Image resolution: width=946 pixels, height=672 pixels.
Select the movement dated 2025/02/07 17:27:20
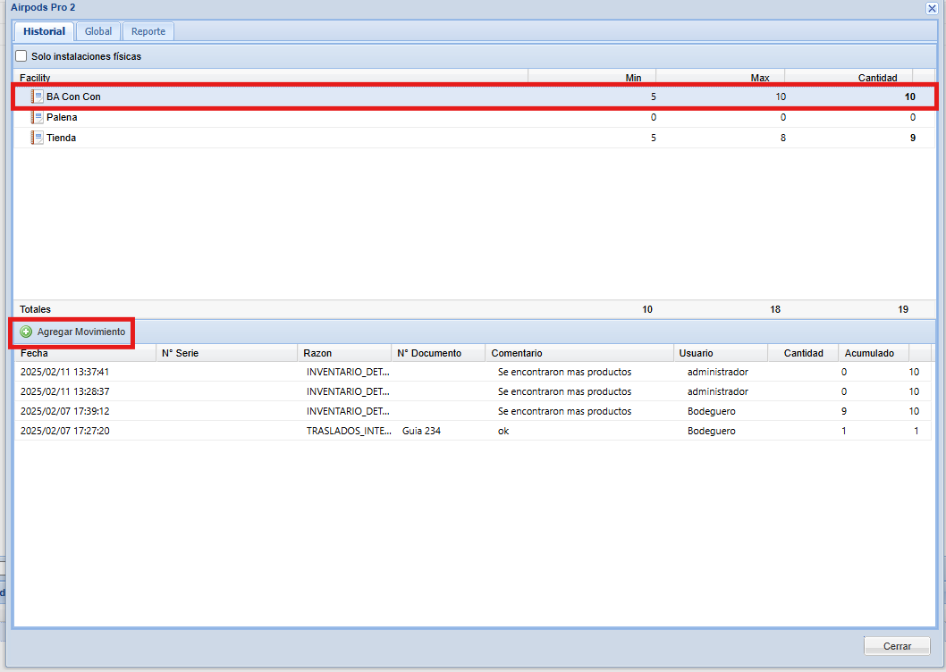472,431
